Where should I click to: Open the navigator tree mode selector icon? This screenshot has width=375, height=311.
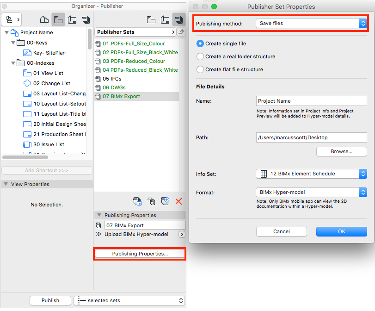11,19
